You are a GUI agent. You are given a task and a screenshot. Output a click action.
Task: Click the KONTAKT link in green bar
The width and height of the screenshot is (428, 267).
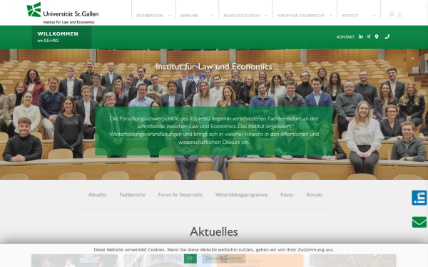(345, 37)
